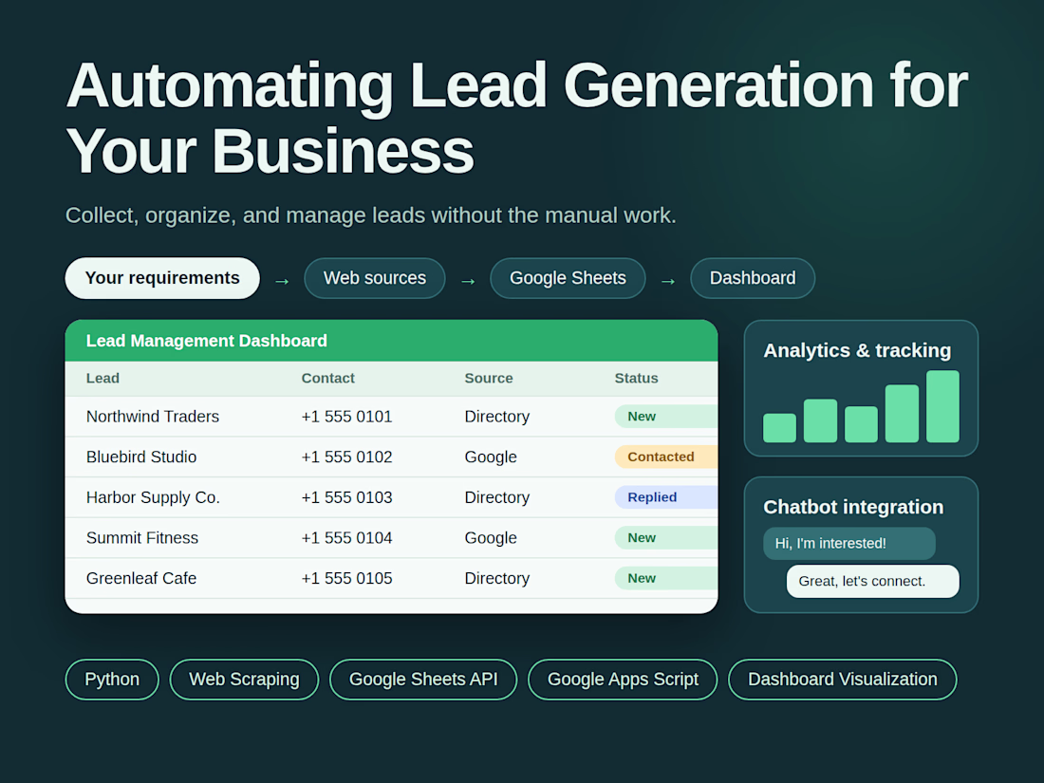The height and width of the screenshot is (783, 1044).
Task: Select the "Web sources" step pill
Action: click(x=375, y=278)
